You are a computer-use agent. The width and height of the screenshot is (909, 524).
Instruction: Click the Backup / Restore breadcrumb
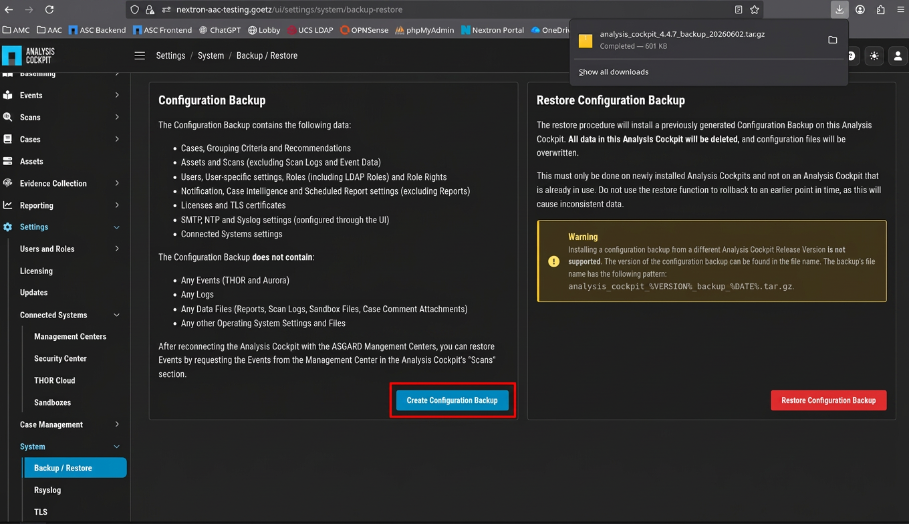point(267,55)
